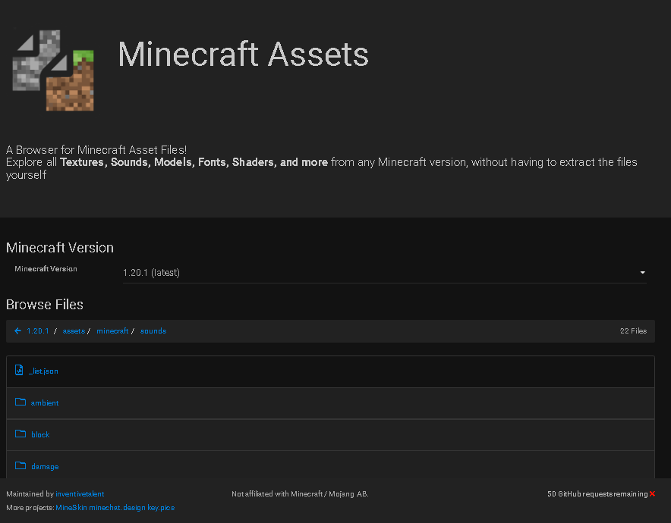This screenshot has height=523, width=671.
Task: Open the MineSkin project link
Action: click(x=71, y=508)
